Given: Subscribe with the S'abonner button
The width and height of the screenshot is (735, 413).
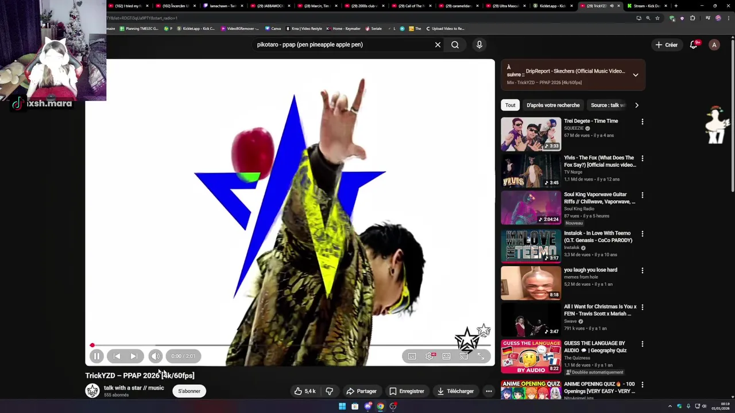Looking at the screenshot, I should click(189, 391).
